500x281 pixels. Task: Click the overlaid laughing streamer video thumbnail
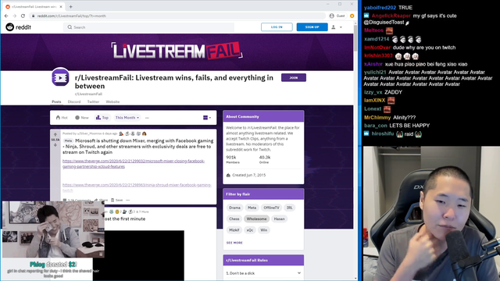[53, 229]
